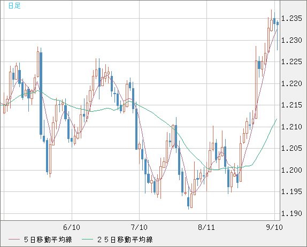
Task: Click the 8/11 date axis label
Action: click(206, 227)
